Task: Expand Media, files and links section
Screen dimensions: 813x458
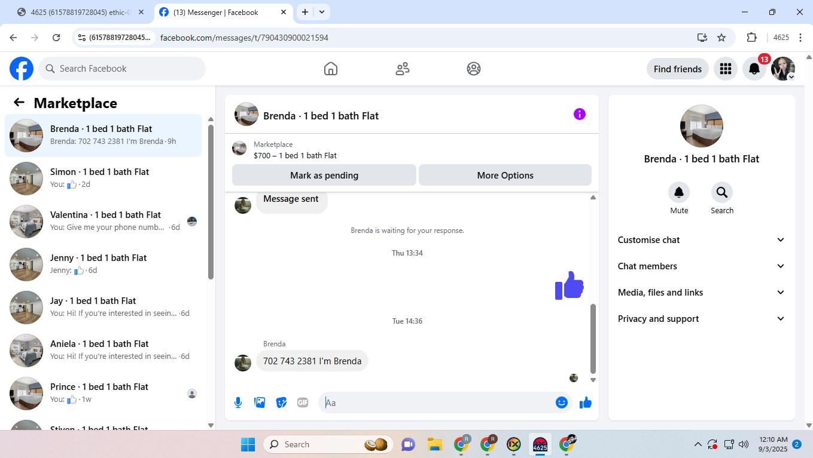Action: 701,293
